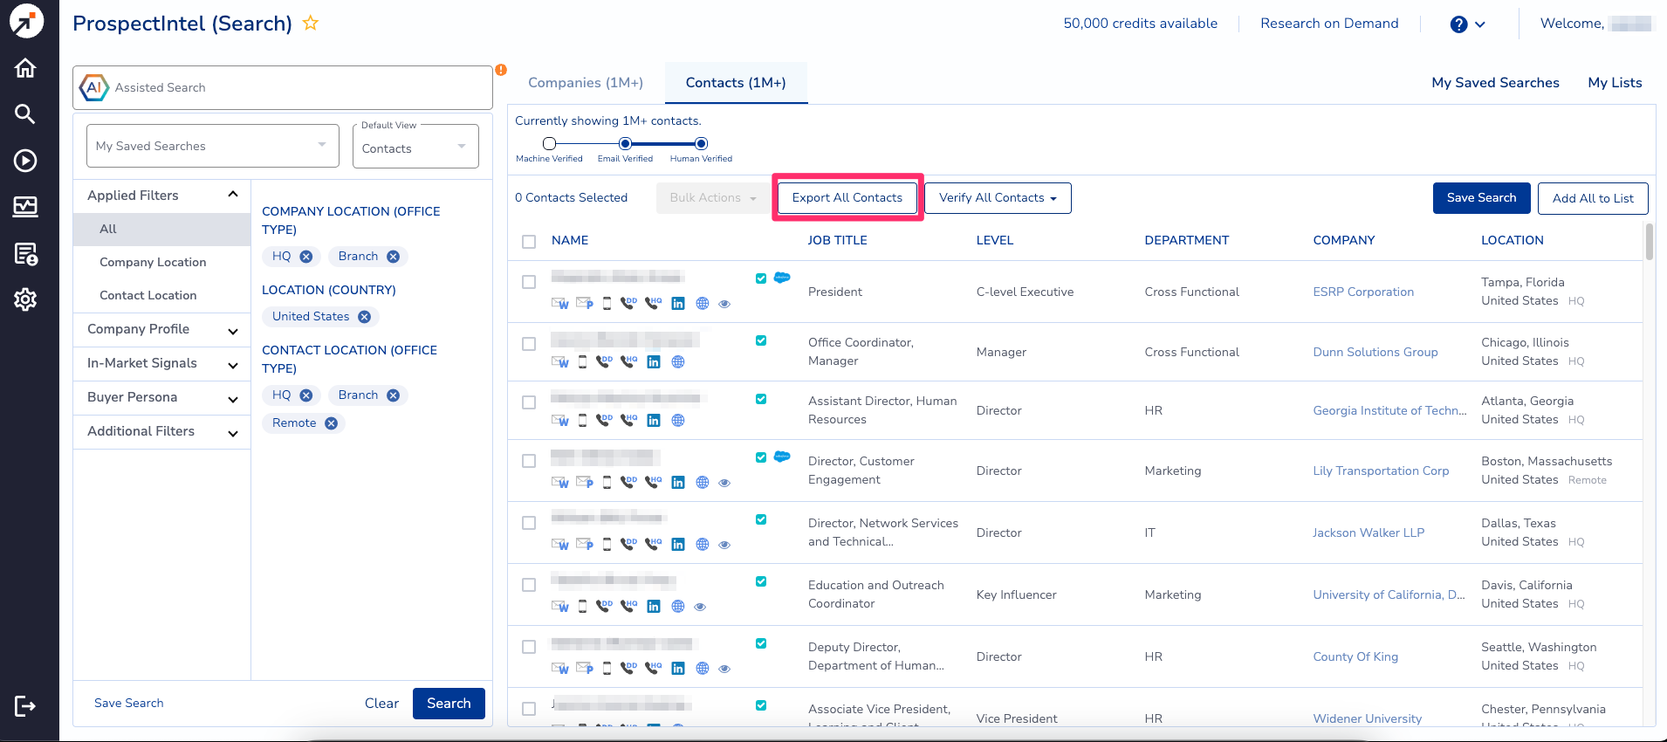Check the County Of King contact row
The height and width of the screenshot is (742, 1667).
coord(529,647)
